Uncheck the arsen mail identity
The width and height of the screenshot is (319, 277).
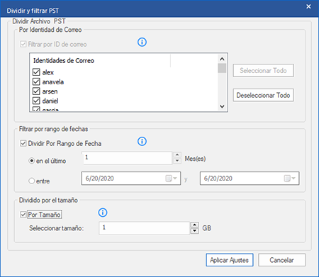[36, 91]
